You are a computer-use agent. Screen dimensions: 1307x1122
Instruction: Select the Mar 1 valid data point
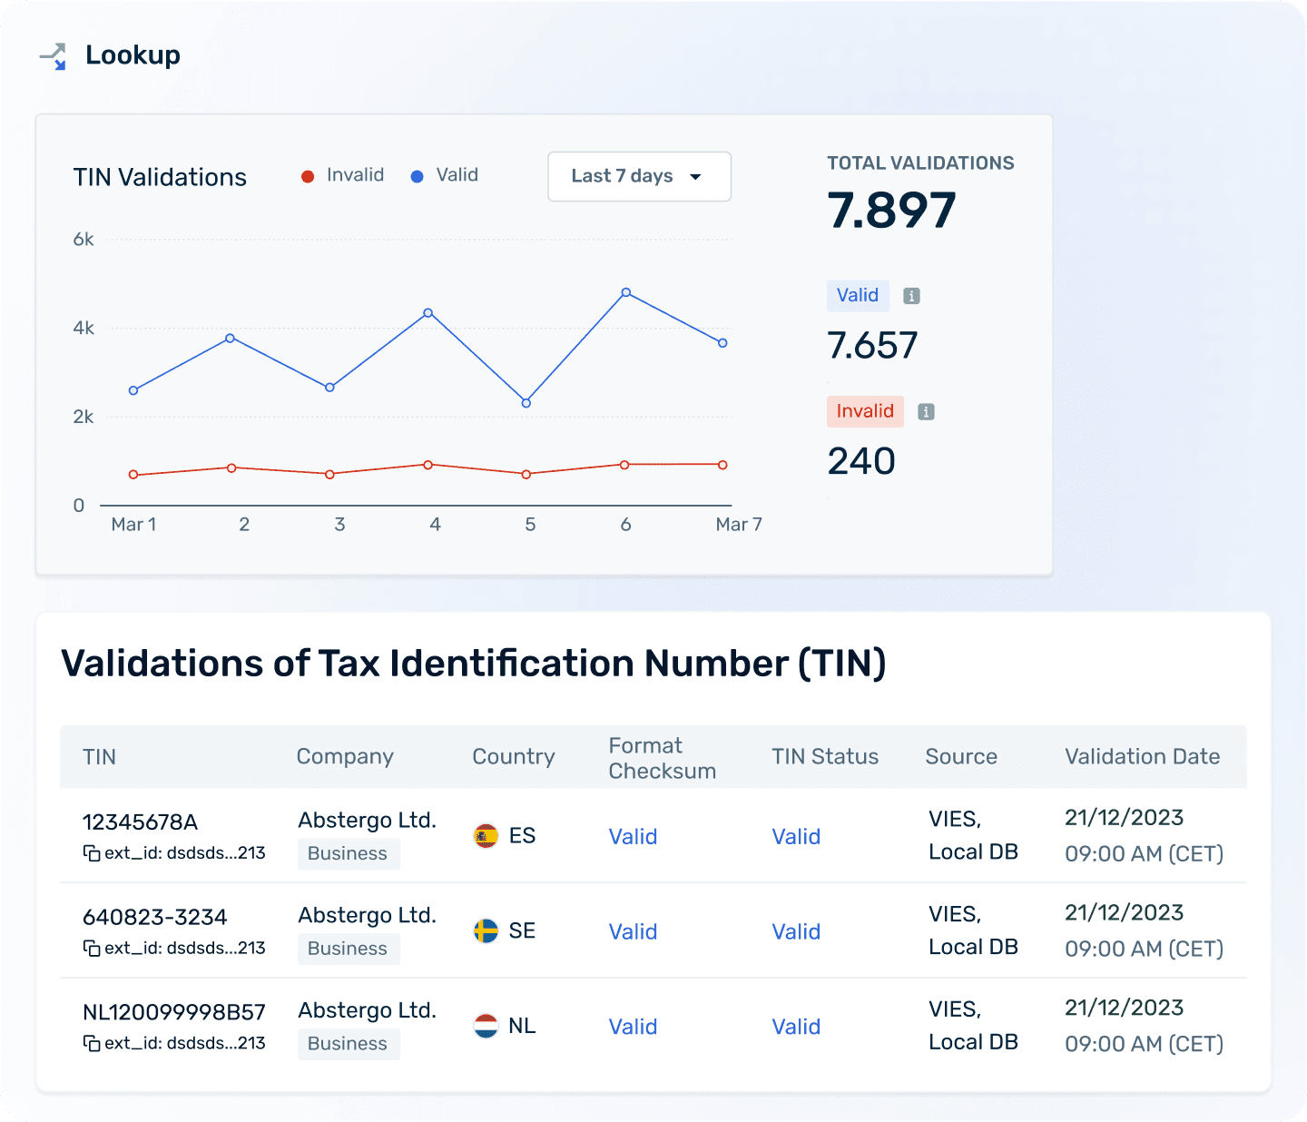point(133,390)
